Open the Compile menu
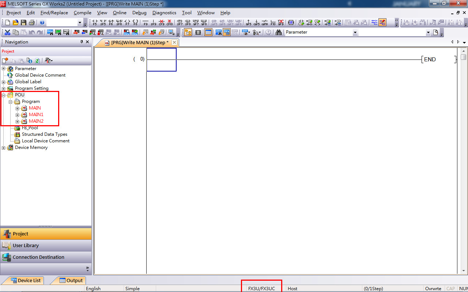This screenshot has width=468, height=292. pyautogui.click(x=82, y=13)
